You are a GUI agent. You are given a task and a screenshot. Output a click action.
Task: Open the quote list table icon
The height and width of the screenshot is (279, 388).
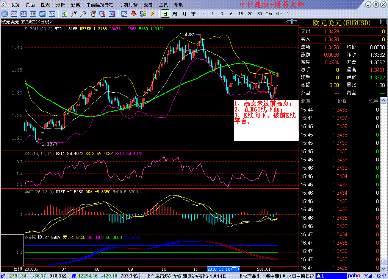point(33,14)
